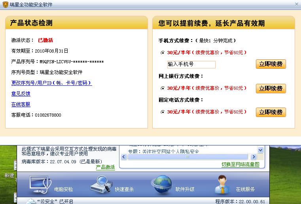Close the 瑞星全功能安全软件 dialog
Image resolution: width=301 pixels, height=204 pixels.
click(x=296, y=4)
